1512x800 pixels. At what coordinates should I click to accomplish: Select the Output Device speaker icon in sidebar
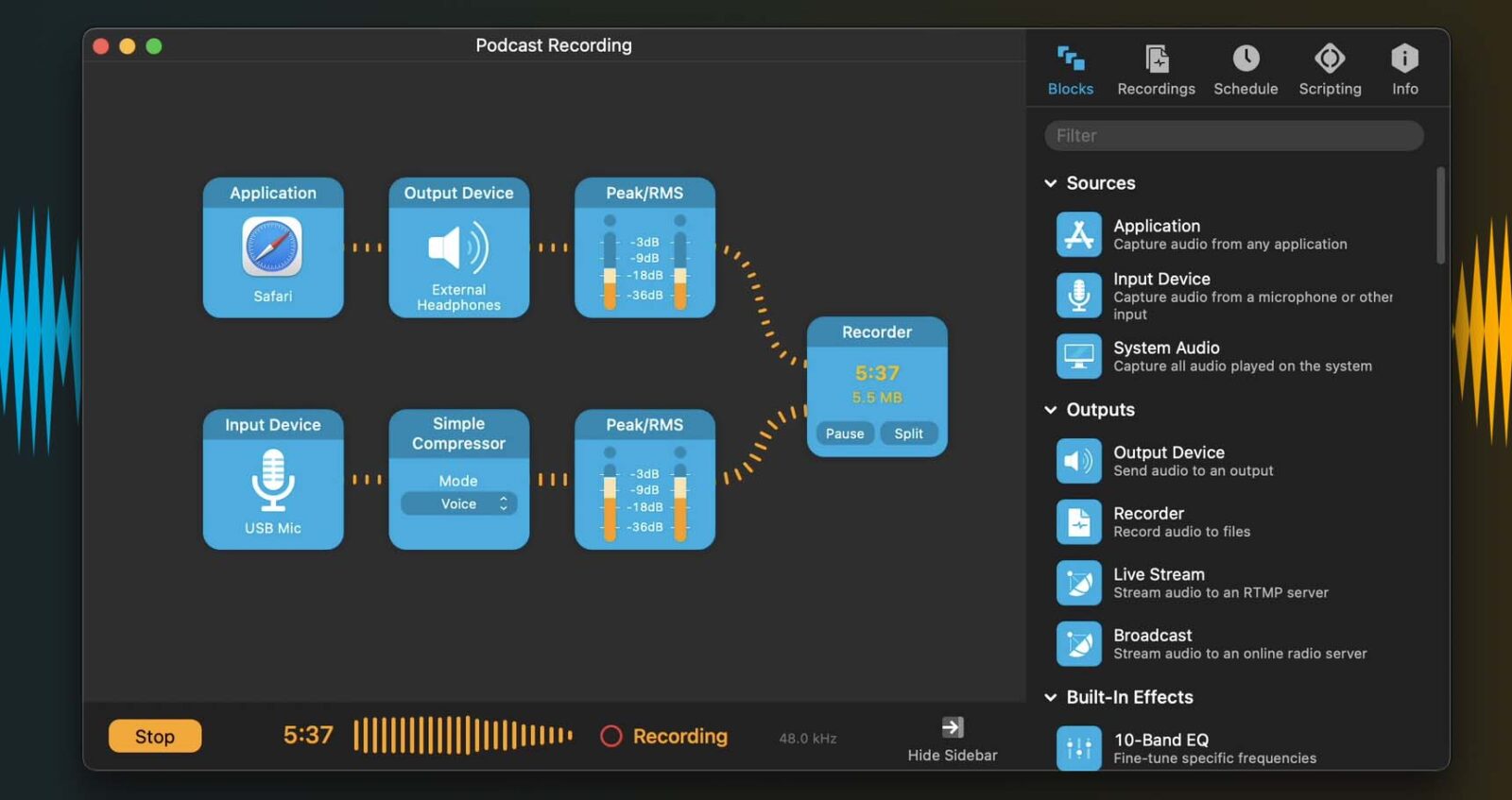coord(1078,461)
